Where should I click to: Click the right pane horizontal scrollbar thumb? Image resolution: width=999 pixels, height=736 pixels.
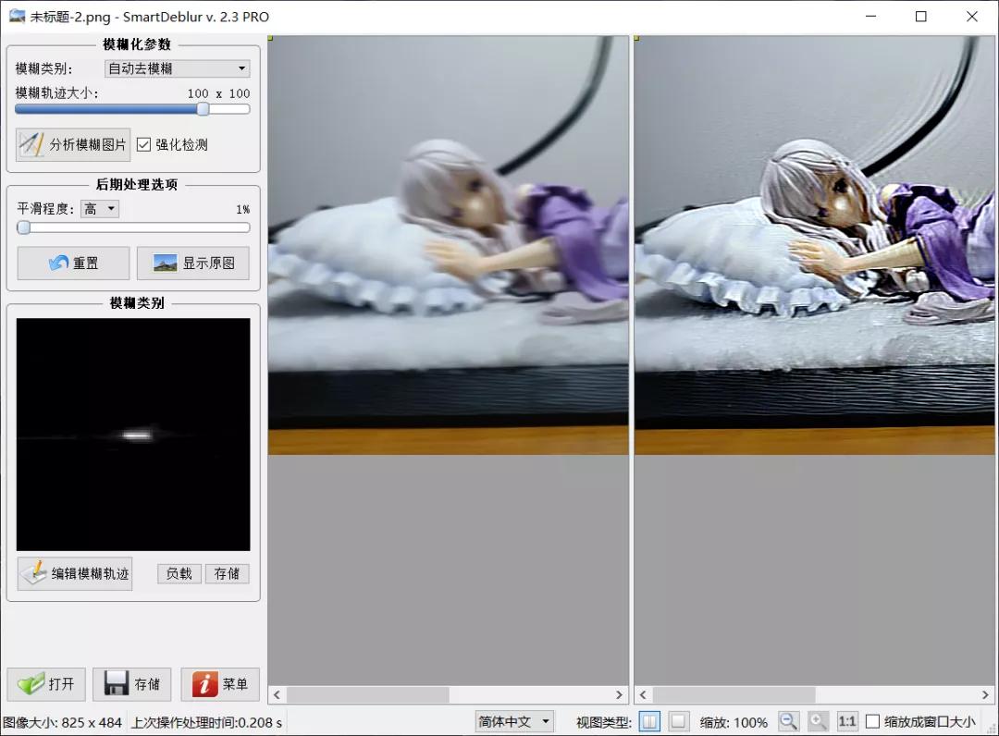pyautogui.click(x=734, y=694)
